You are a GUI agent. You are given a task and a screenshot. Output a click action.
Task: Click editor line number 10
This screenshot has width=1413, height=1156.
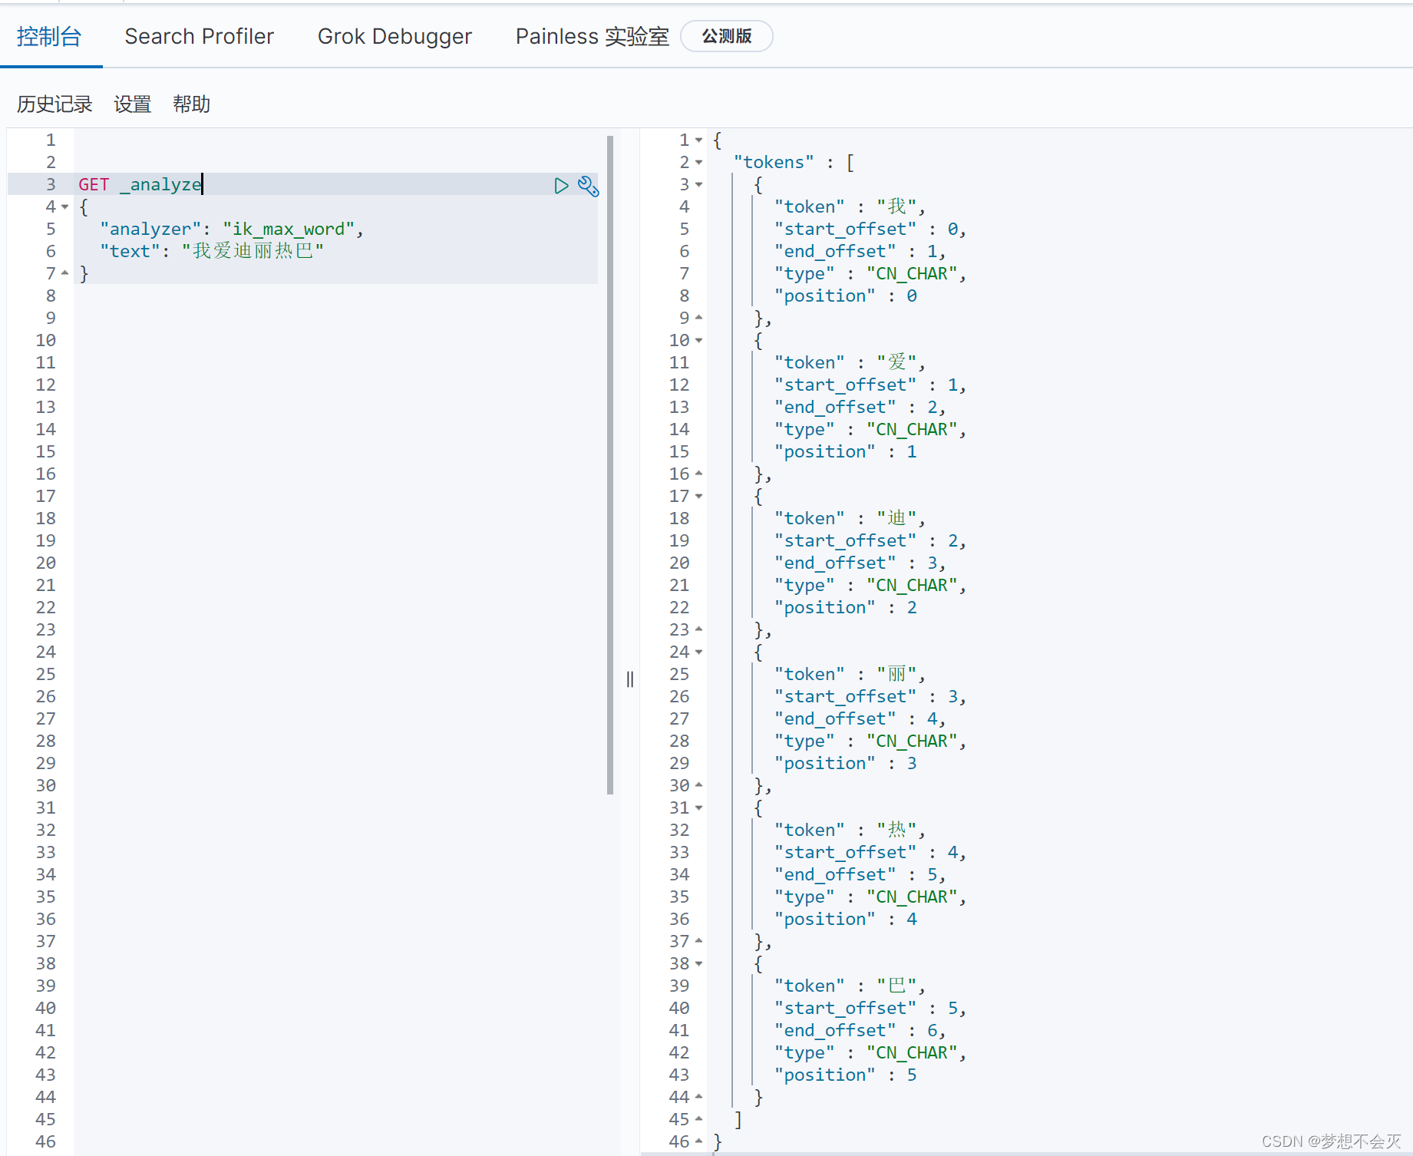pos(45,341)
